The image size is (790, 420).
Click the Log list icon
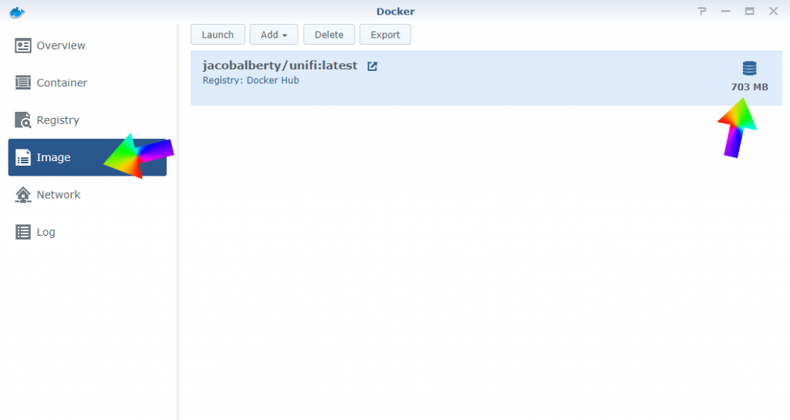(x=22, y=232)
